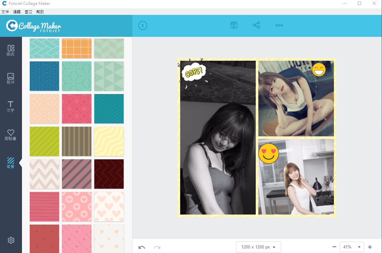The height and width of the screenshot is (253, 382).
Task: Open the 照片 photo panel
Action: (11, 79)
